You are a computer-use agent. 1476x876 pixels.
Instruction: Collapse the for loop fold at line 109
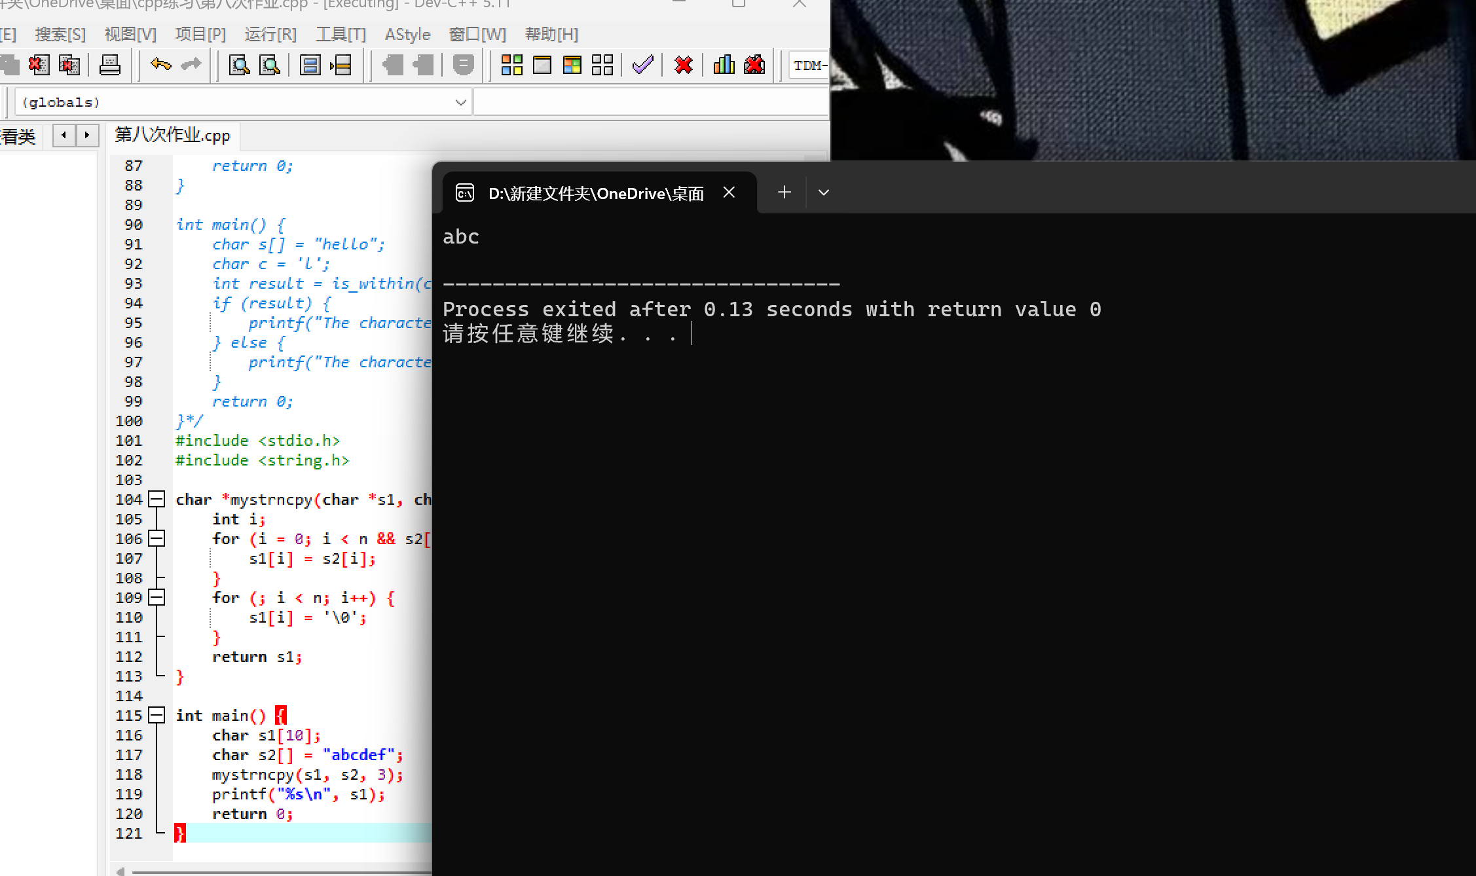click(157, 598)
